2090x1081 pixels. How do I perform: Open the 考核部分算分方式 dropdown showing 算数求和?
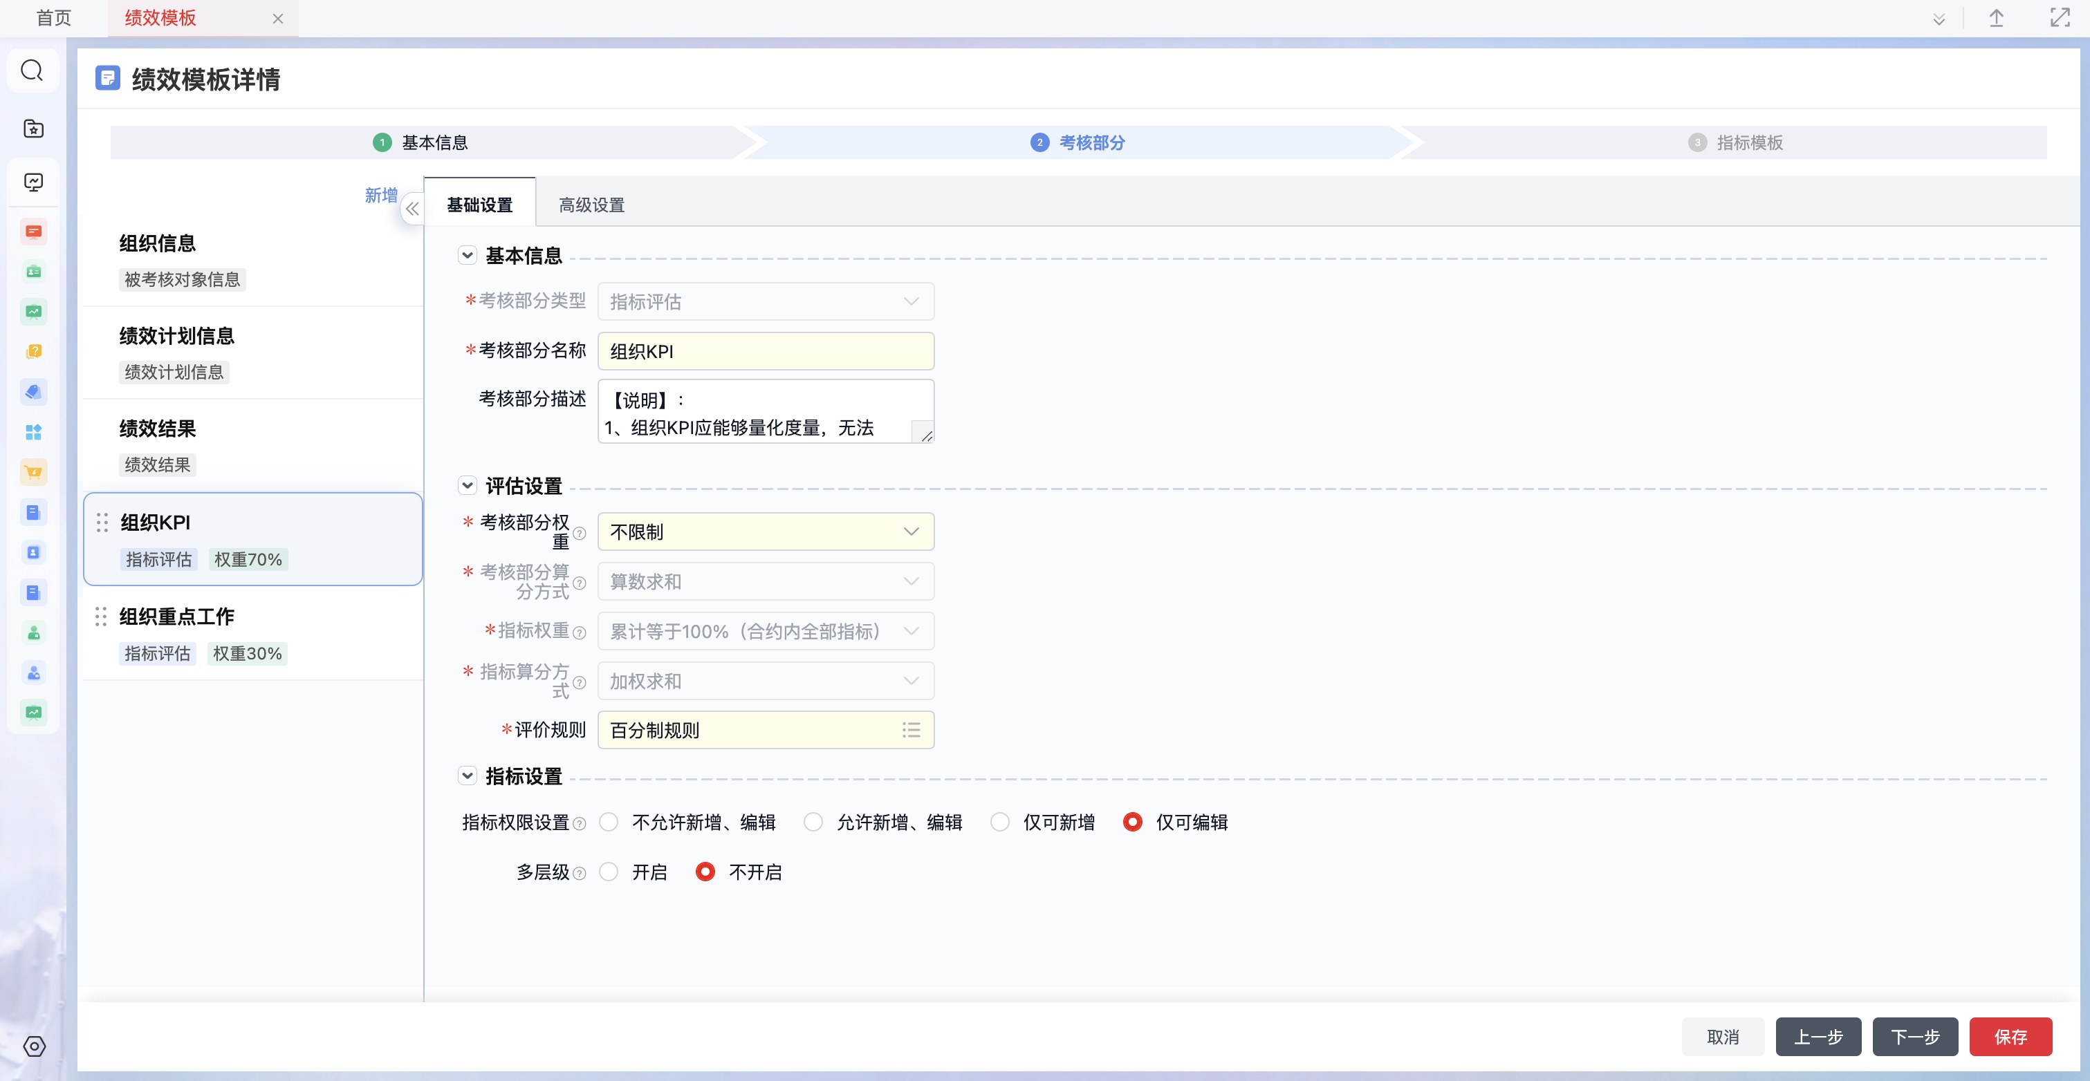tap(766, 581)
